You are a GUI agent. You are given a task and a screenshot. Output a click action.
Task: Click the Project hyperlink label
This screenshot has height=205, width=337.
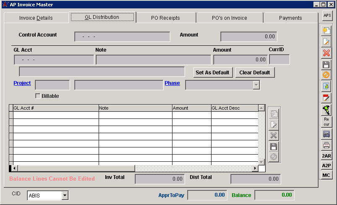click(x=22, y=83)
